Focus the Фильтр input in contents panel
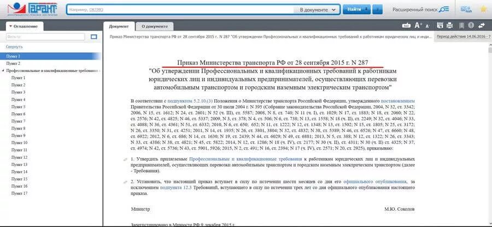 (45, 37)
